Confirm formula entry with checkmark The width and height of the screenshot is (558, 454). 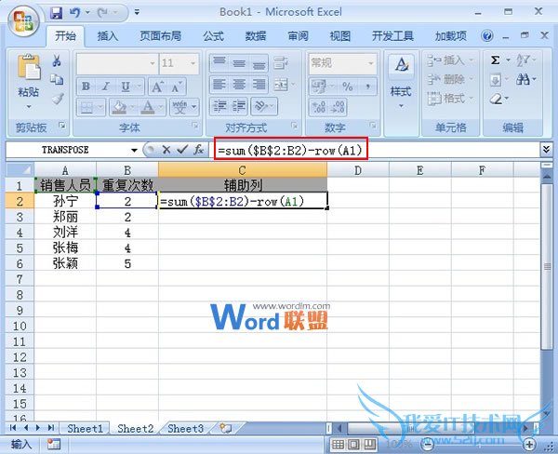click(182, 150)
